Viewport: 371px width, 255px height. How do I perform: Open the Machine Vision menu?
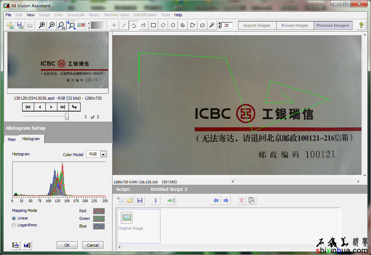117,15
